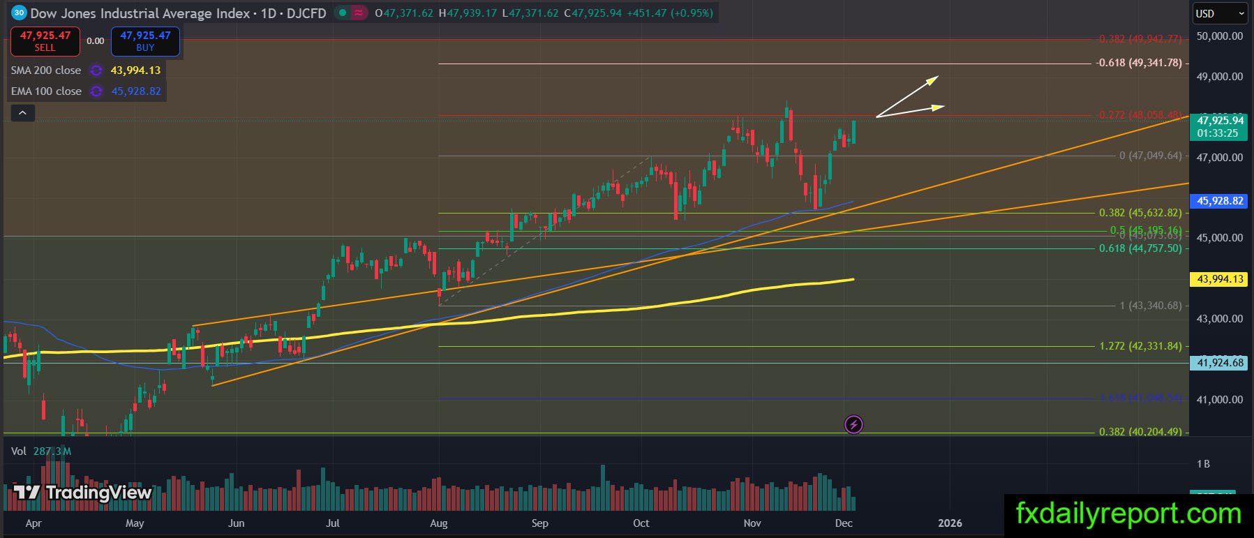This screenshot has width=1254, height=538.
Task: Click the 41,924.68 price scale label
Action: [x=1220, y=363]
